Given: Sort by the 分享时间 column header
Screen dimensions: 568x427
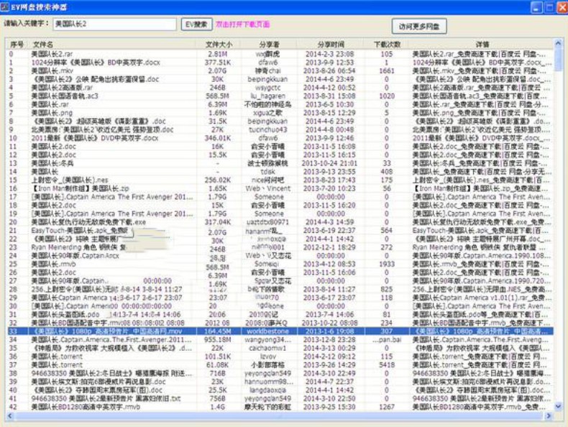Looking at the screenshot, I should point(331,44).
